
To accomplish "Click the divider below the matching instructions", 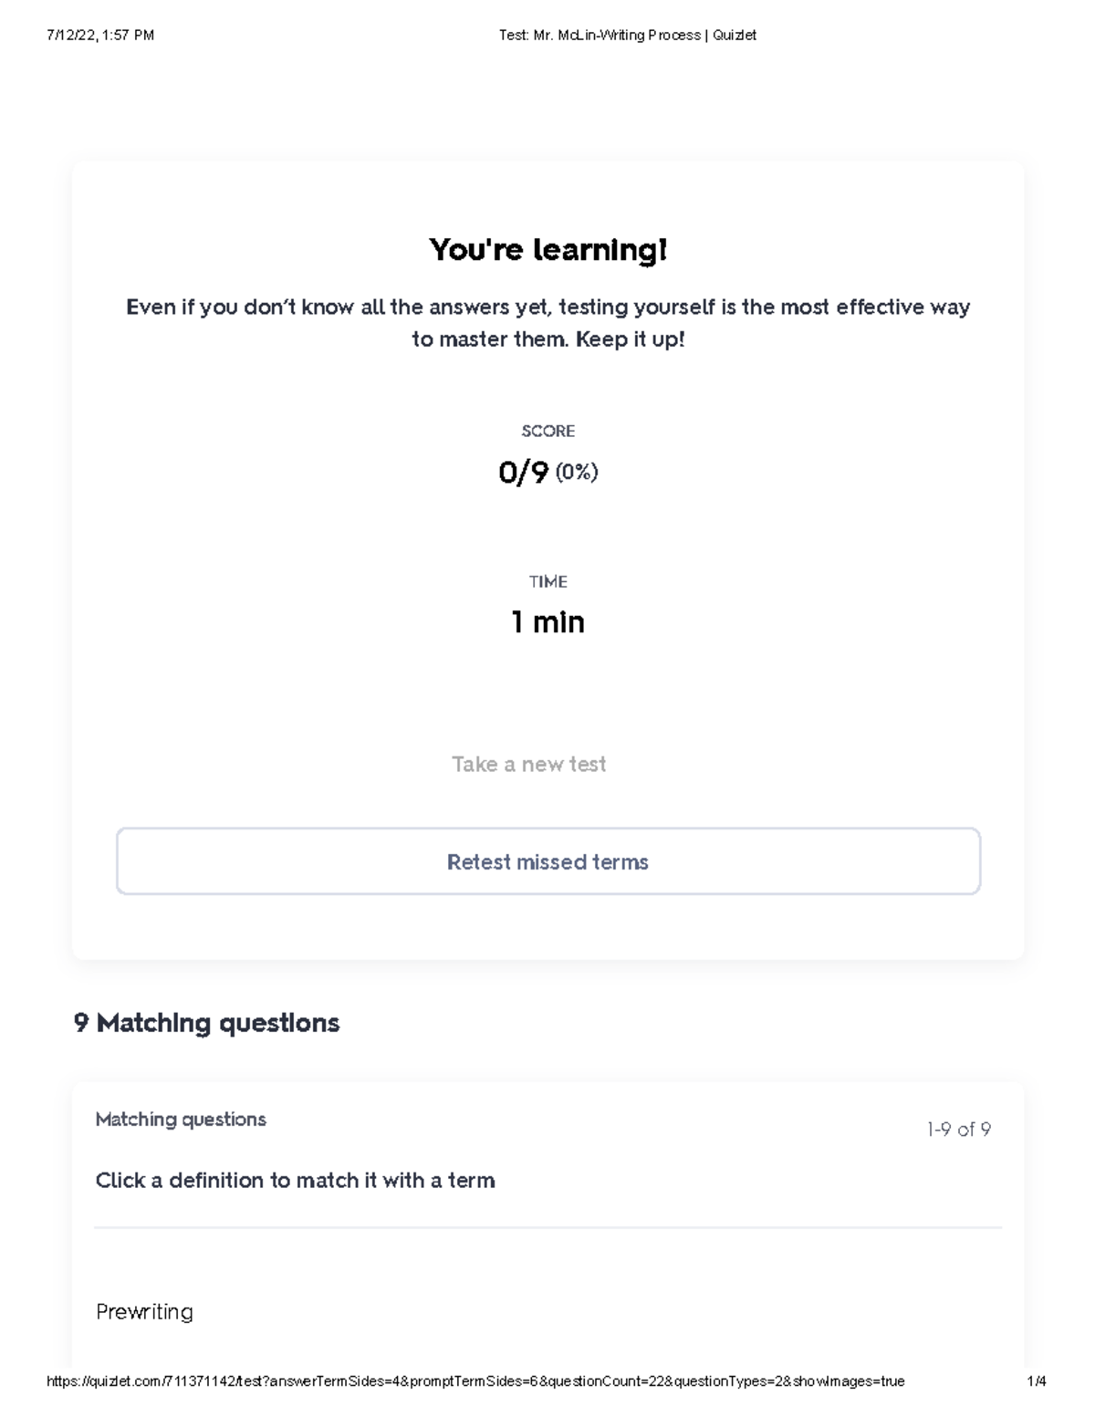I will [547, 1228].
